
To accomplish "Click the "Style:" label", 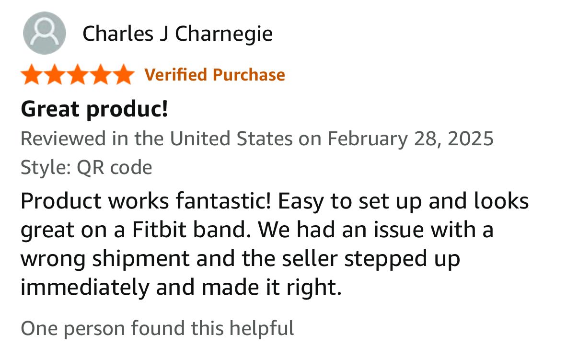I will (46, 168).
